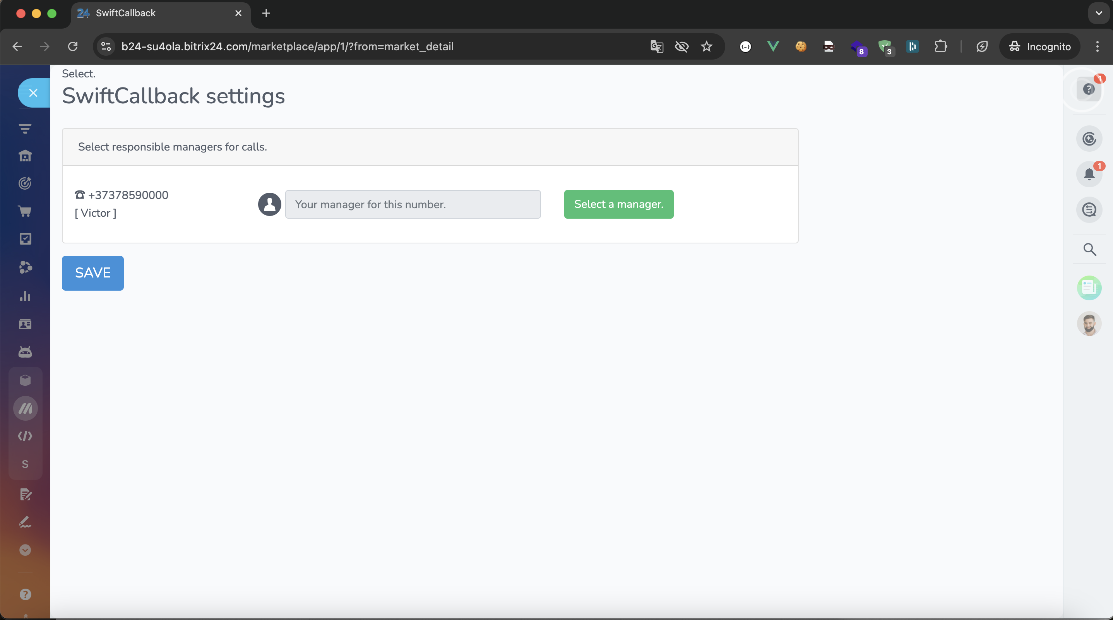
Task: Click the shopping cart sidebar icon
Action: pos(25,211)
